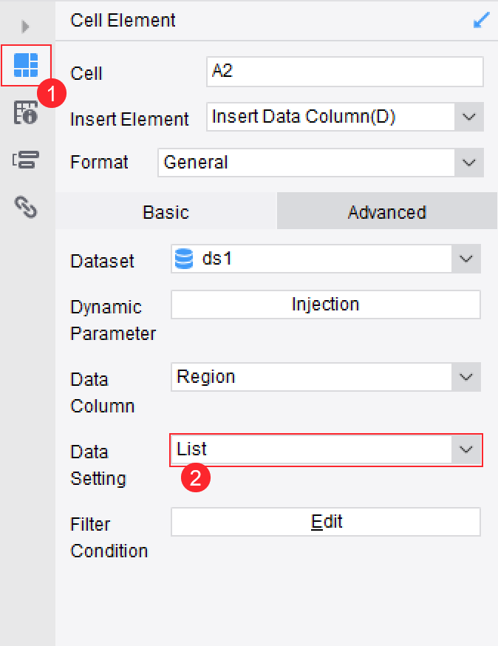Open the Widget Settings sidebar icon
Screen dimensions: 498x646
pyautogui.click(x=26, y=160)
